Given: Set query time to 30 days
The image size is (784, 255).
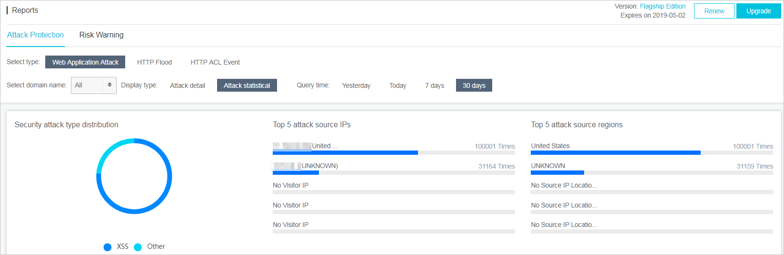Looking at the screenshot, I should [474, 85].
